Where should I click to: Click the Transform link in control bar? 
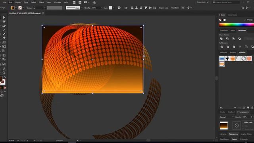175,8
